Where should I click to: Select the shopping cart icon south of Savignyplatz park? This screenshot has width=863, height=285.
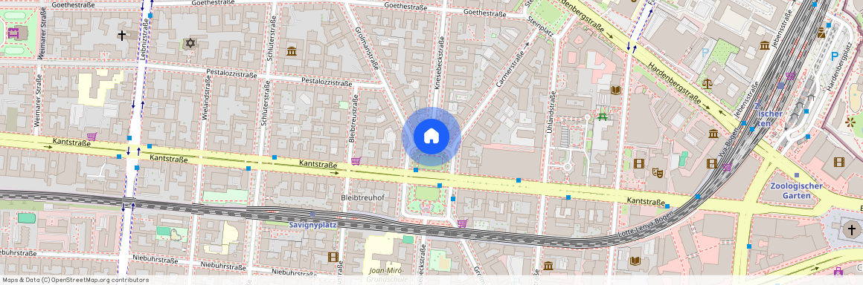click(462, 223)
